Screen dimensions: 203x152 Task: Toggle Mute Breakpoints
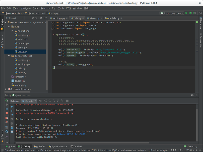tap(7, 122)
